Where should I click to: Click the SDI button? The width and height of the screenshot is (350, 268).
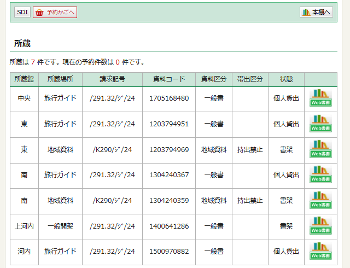tap(22, 12)
